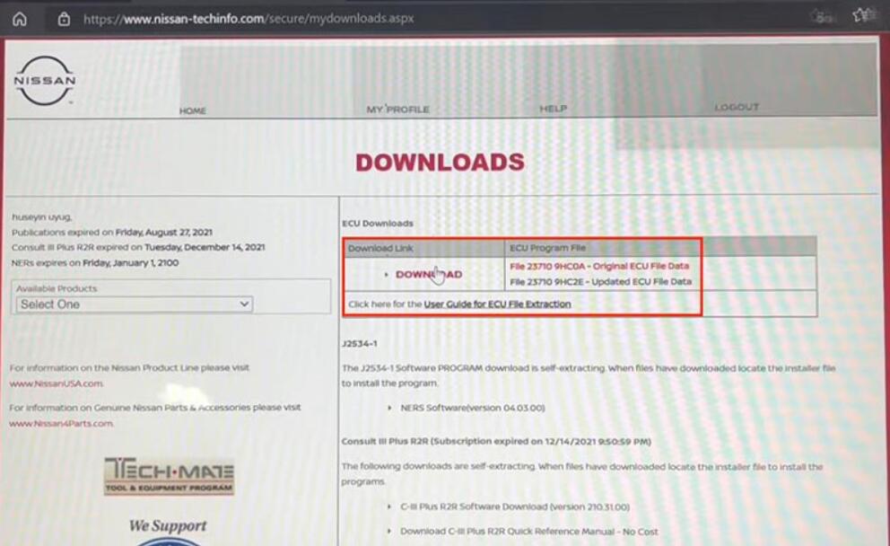
Task: Select the LOGOUT menu item
Action: coord(737,107)
